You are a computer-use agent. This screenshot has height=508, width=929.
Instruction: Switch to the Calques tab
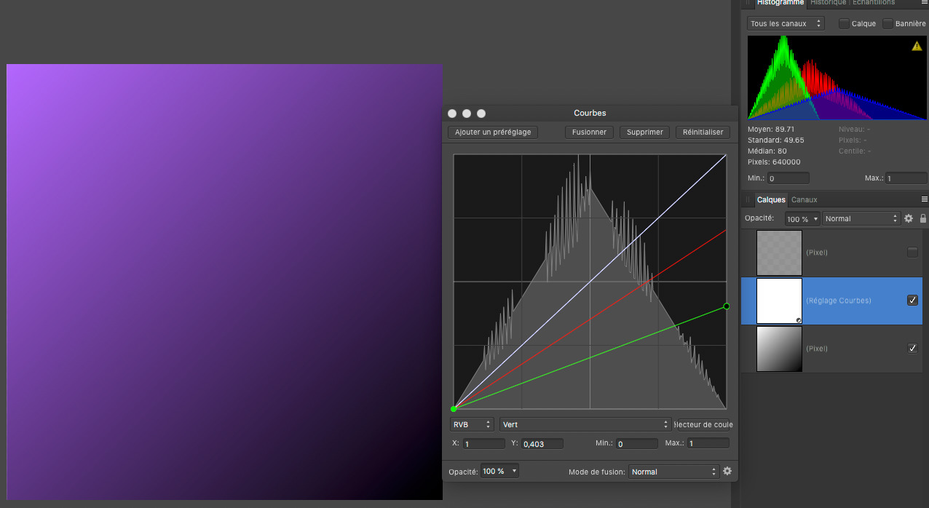[x=771, y=199]
